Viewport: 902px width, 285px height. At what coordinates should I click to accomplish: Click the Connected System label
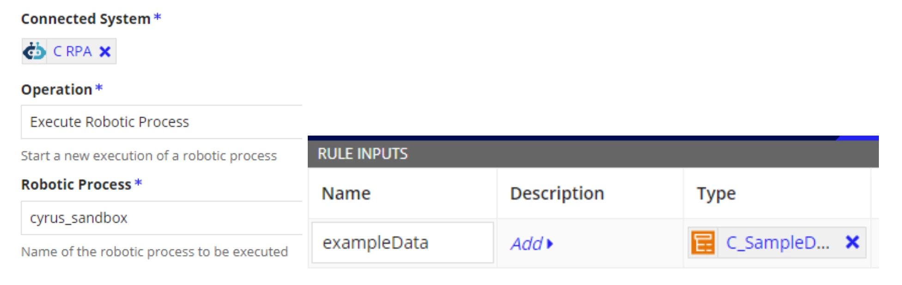[86, 19]
